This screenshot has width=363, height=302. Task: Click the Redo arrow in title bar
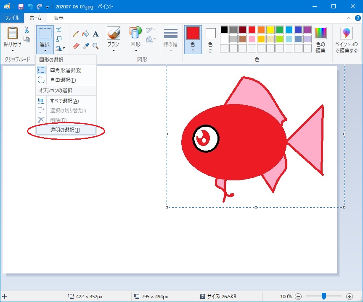coord(40,6)
